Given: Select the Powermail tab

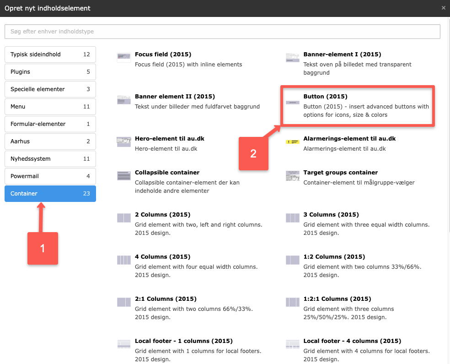Looking at the screenshot, I should pos(50,176).
